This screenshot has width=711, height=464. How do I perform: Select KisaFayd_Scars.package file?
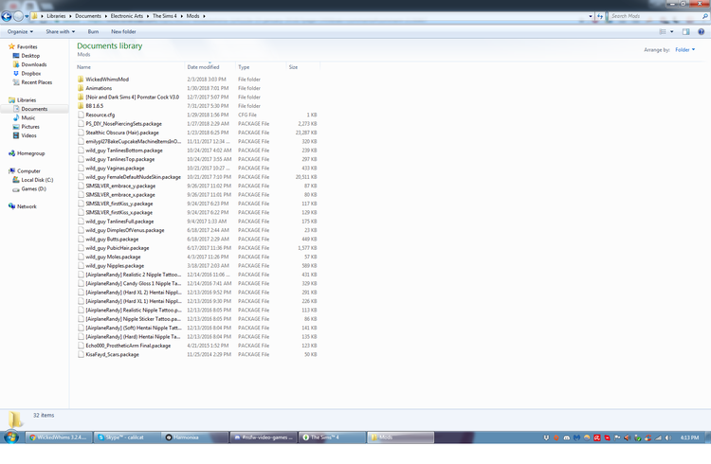tap(112, 355)
